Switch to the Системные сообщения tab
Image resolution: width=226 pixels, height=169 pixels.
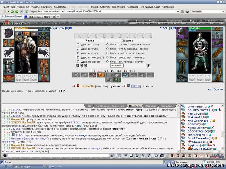110,106
